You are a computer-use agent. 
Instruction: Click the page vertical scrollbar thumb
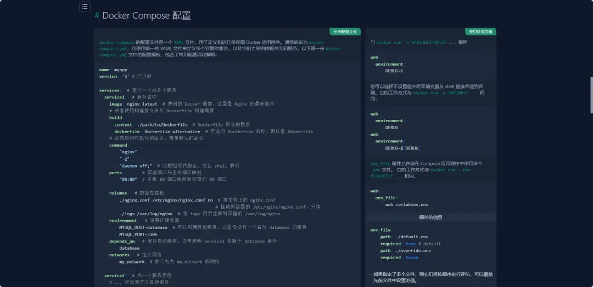(591, 95)
